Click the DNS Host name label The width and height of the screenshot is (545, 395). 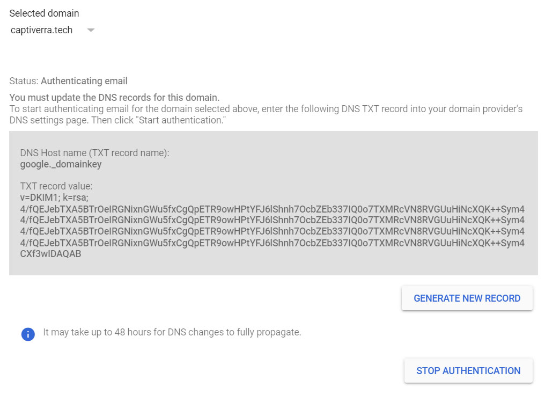pos(94,152)
